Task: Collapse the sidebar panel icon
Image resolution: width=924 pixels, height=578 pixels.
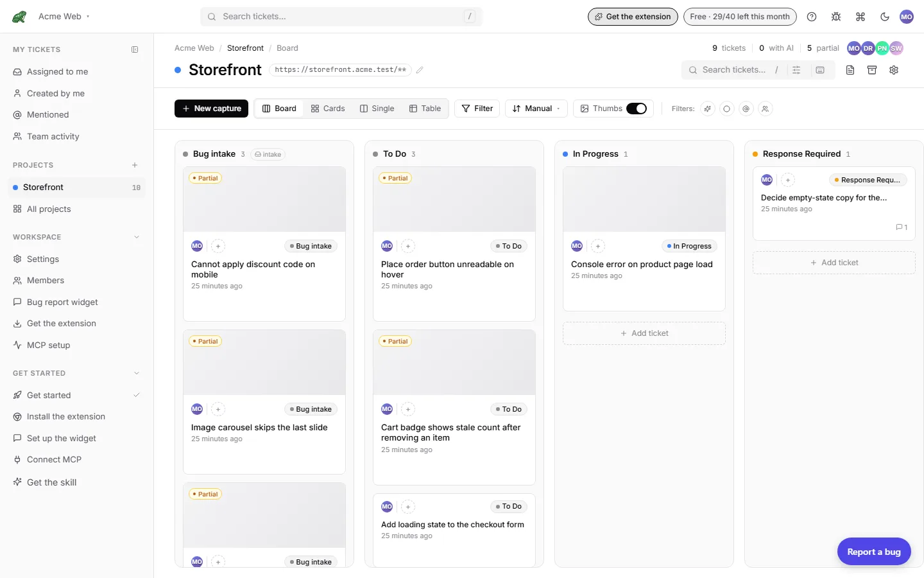Action: click(135, 49)
